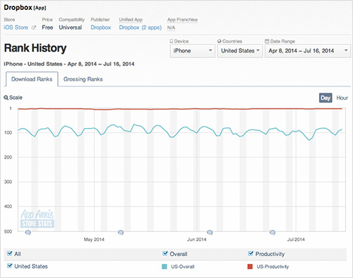Click the Jun 2014 axis label

[196, 240]
